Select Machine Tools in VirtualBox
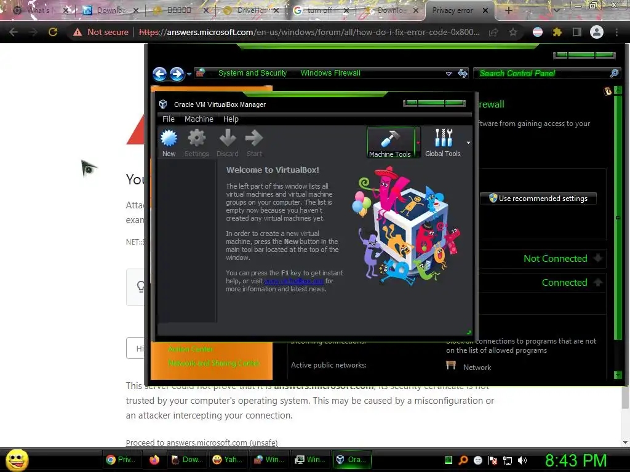 click(389, 143)
